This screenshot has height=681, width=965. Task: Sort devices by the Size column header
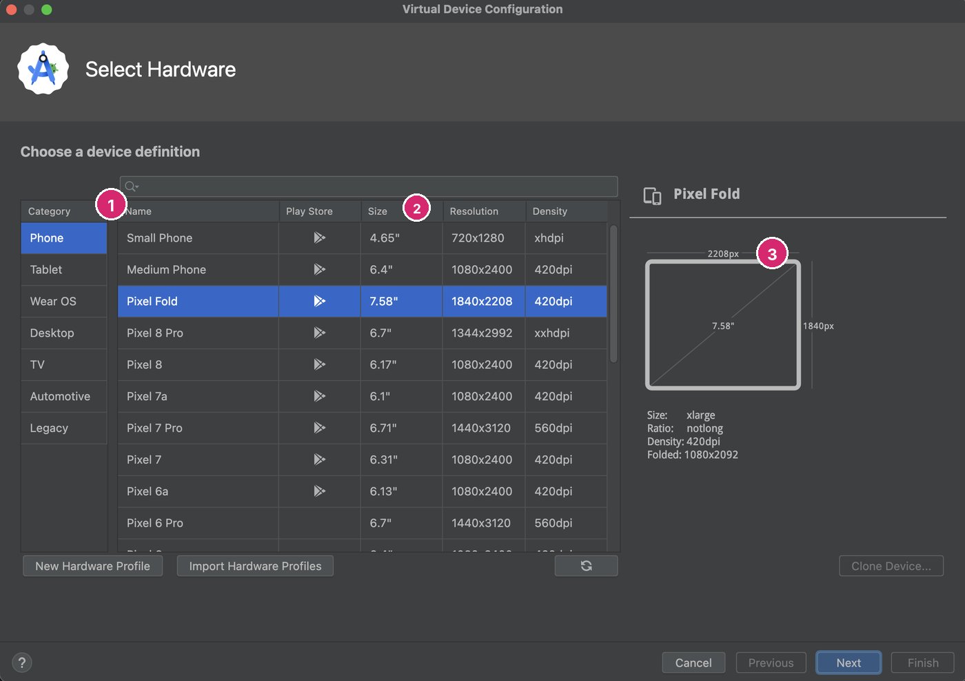coord(402,211)
